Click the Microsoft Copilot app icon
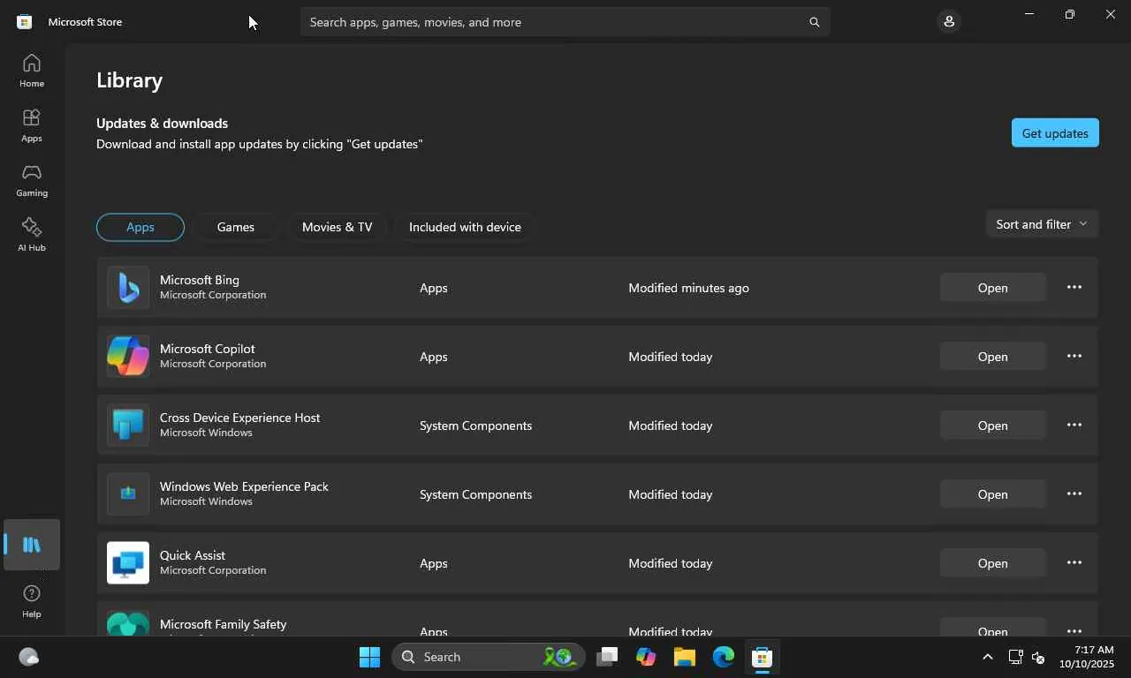 [x=128, y=357]
